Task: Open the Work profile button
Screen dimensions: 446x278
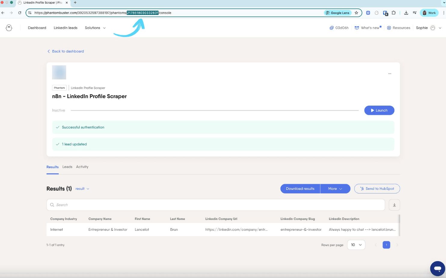Action: tap(429, 13)
